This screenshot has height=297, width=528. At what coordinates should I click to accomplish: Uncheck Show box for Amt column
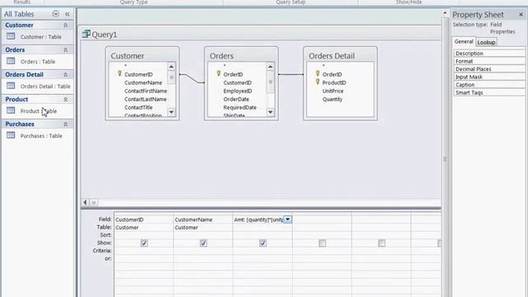pos(263,243)
